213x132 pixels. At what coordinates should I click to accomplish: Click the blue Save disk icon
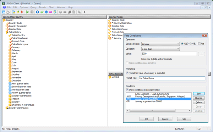(4, 12)
